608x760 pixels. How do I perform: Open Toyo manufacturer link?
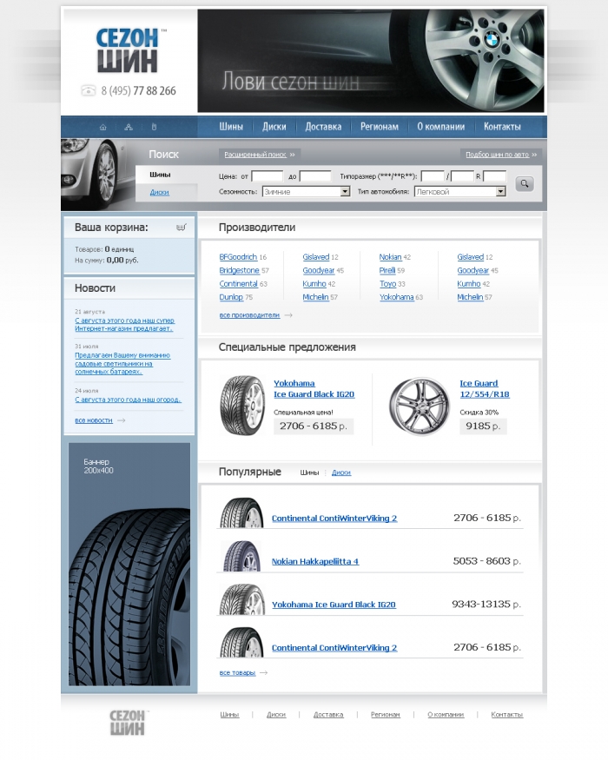pos(387,283)
